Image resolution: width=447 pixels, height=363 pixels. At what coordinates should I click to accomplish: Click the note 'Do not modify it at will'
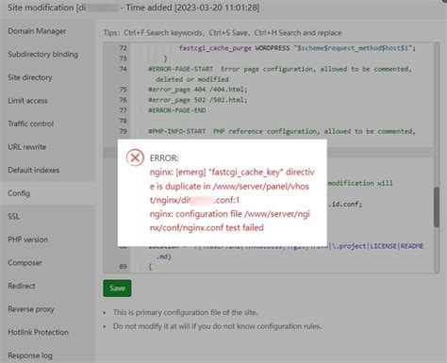coord(217,326)
